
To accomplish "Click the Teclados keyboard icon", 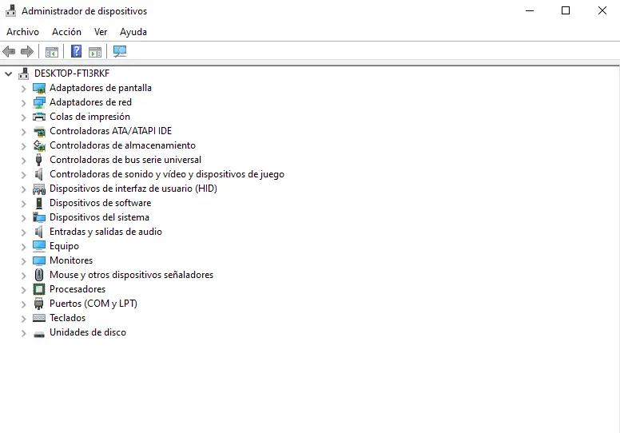I will [39, 318].
